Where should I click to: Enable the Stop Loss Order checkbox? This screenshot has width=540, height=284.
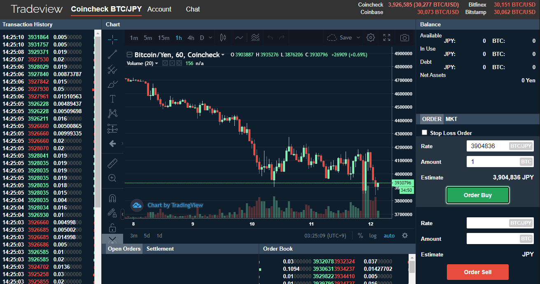425,133
